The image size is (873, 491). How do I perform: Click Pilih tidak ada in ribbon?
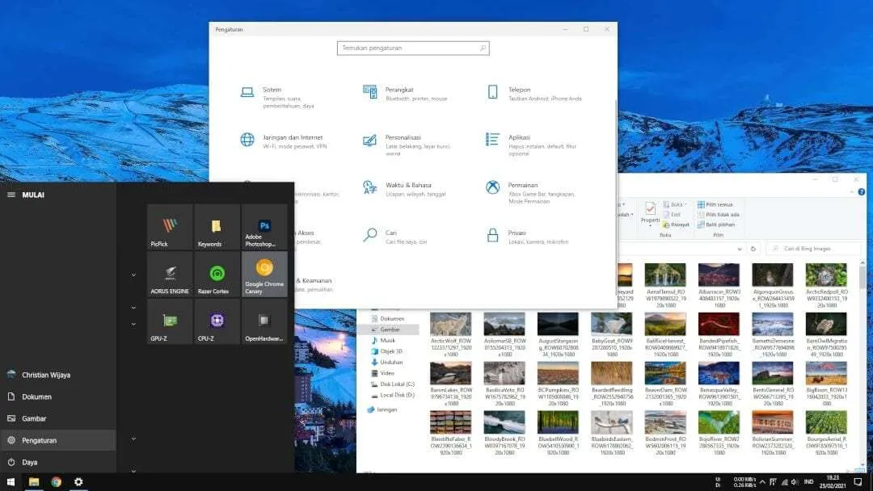[719, 215]
